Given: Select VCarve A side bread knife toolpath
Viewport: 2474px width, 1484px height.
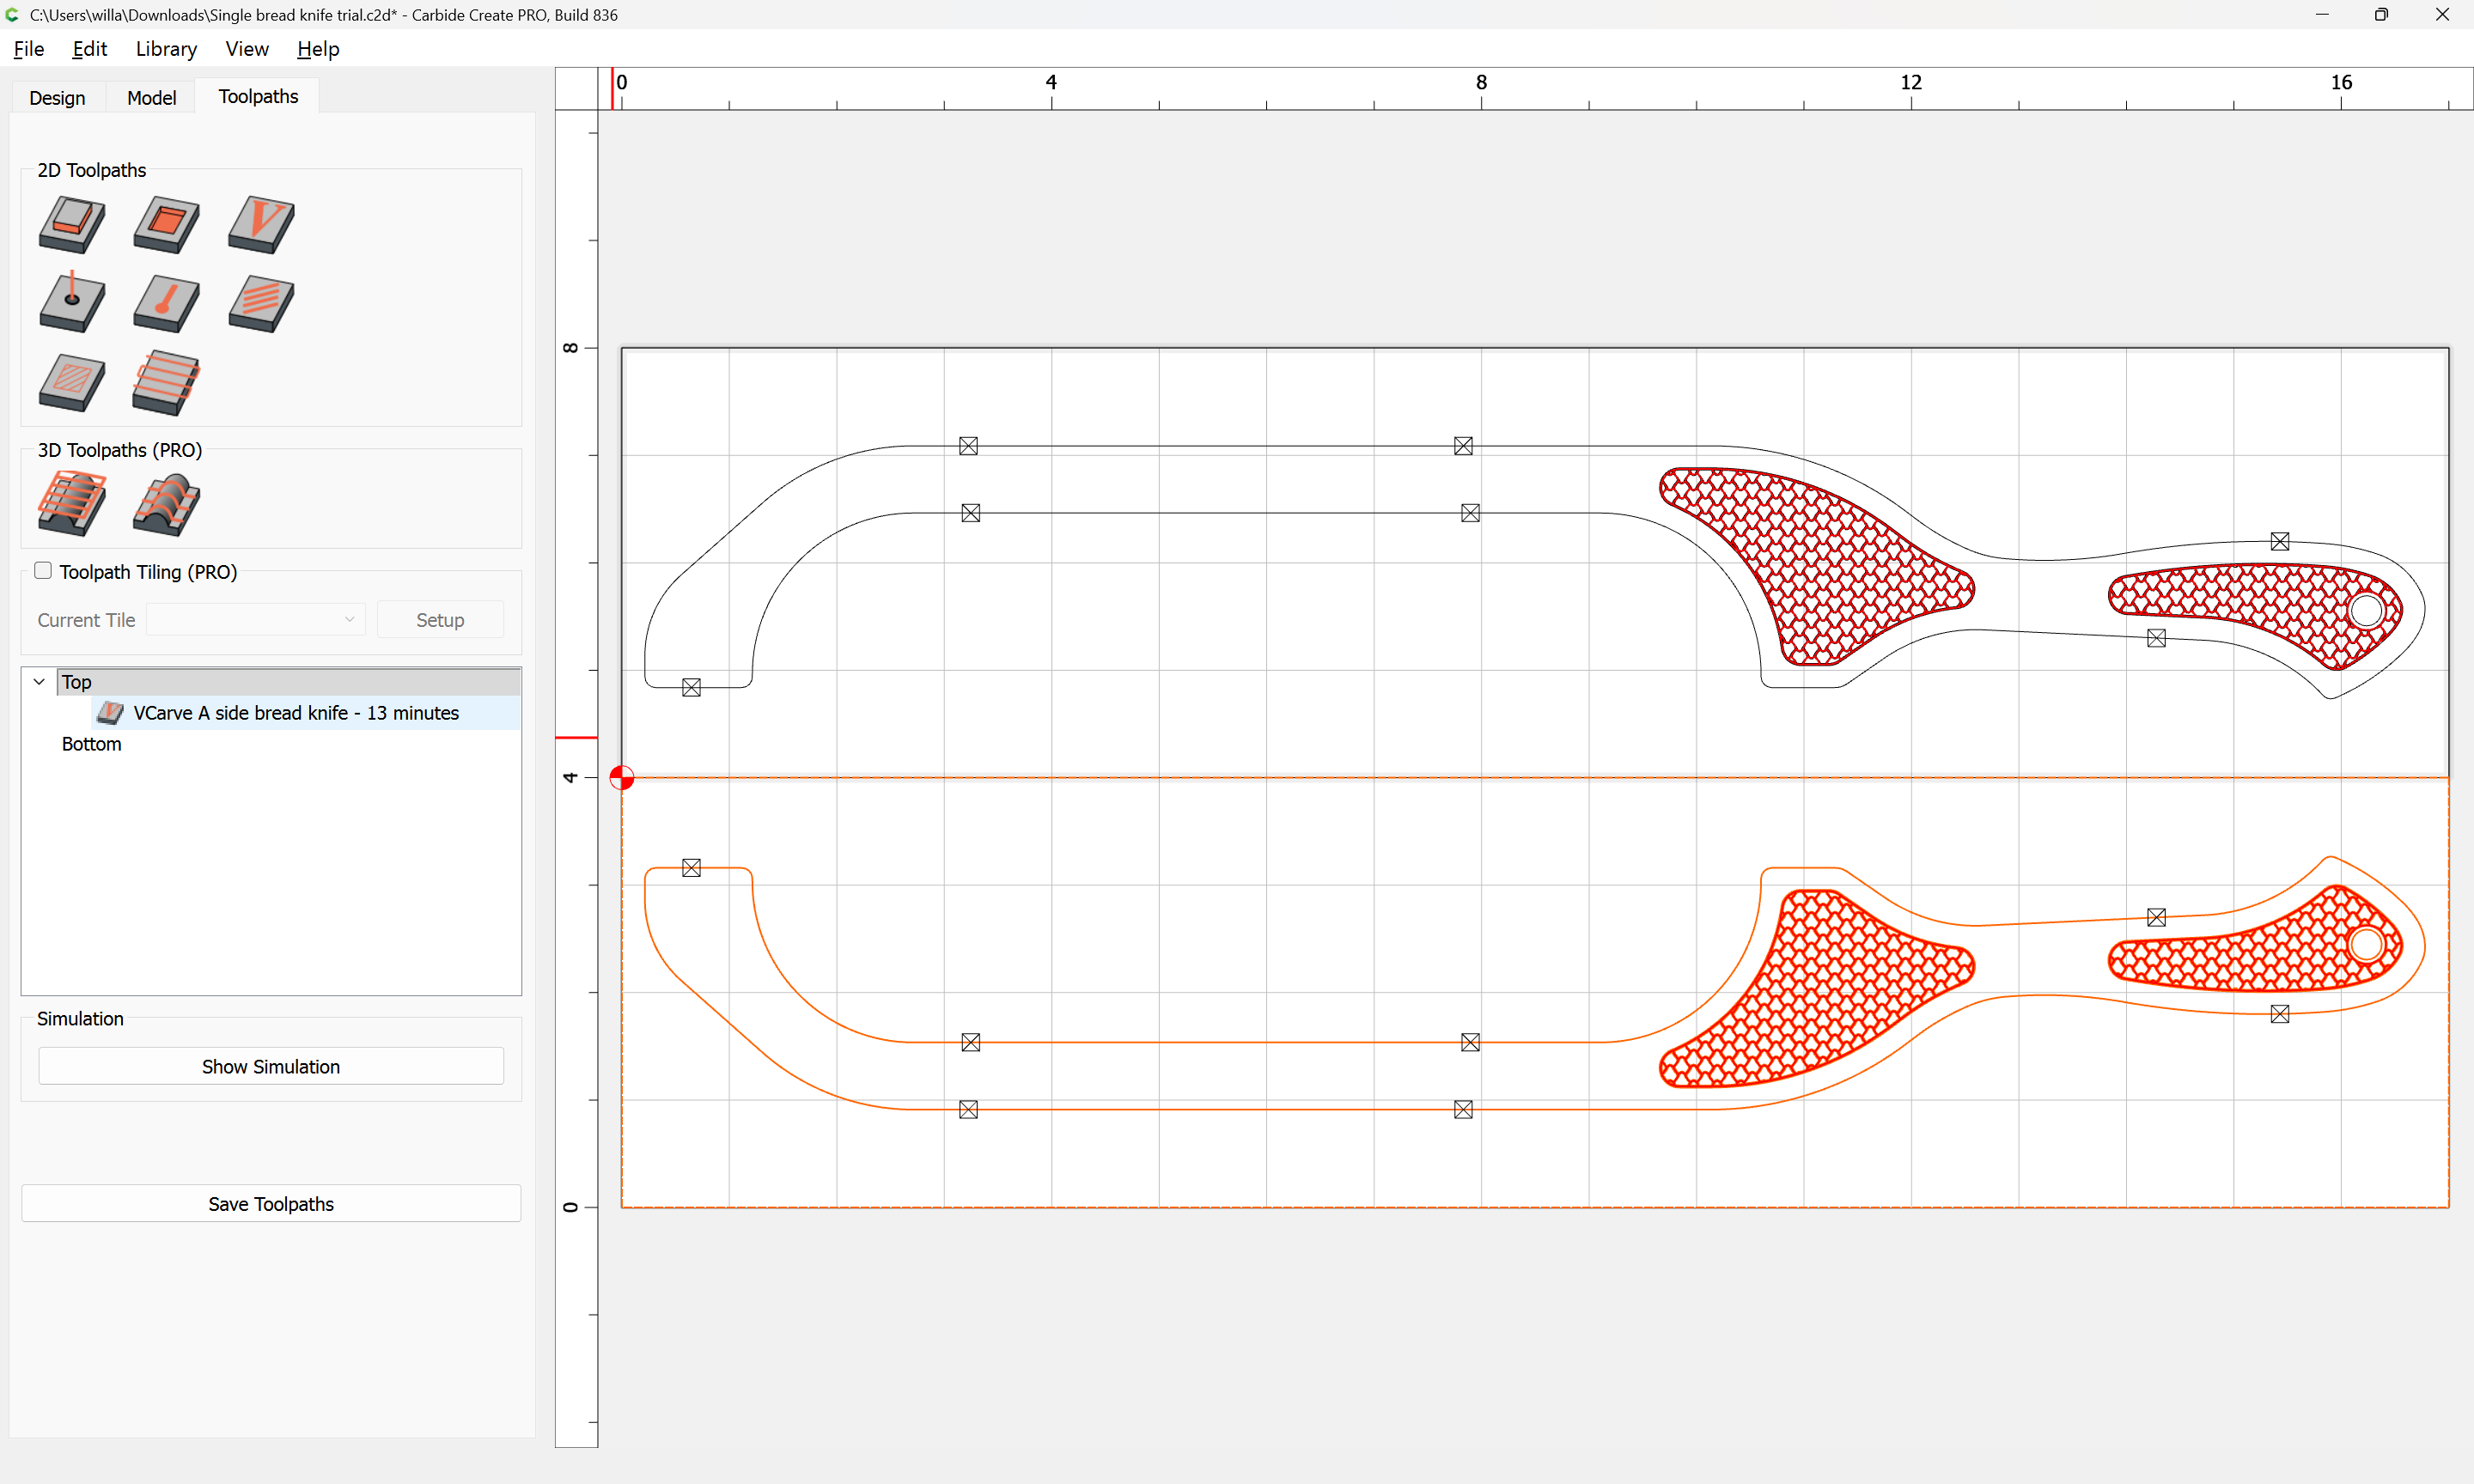Looking at the screenshot, I should pyautogui.click(x=295, y=713).
